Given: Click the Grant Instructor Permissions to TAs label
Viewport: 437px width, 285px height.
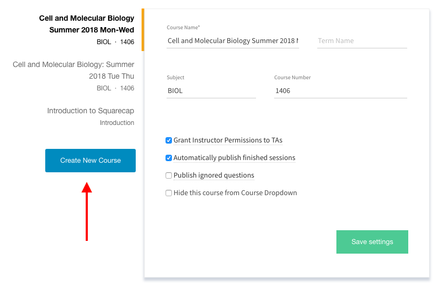Looking at the screenshot, I should coord(228,140).
